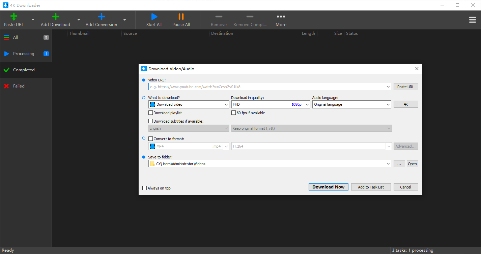Open the More options ellipsis icon
481x254 pixels.
pos(281,17)
